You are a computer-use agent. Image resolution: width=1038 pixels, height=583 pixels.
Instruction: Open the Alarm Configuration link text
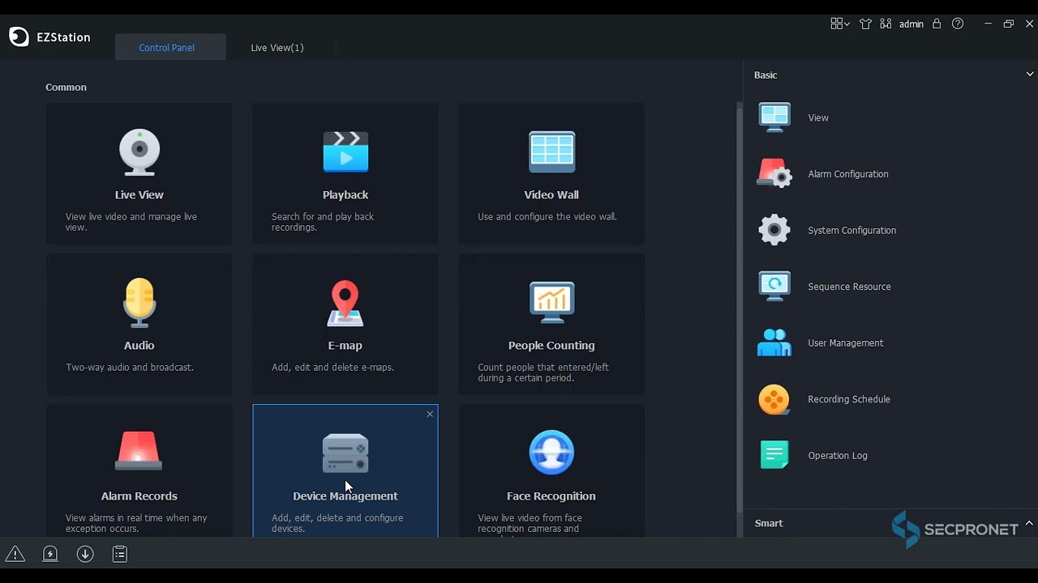pyautogui.click(x=848, y=174)
